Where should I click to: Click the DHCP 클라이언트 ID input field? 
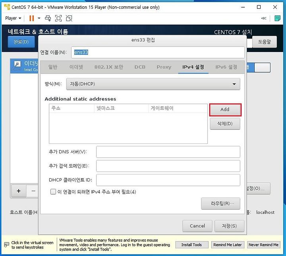pos(168,180)
